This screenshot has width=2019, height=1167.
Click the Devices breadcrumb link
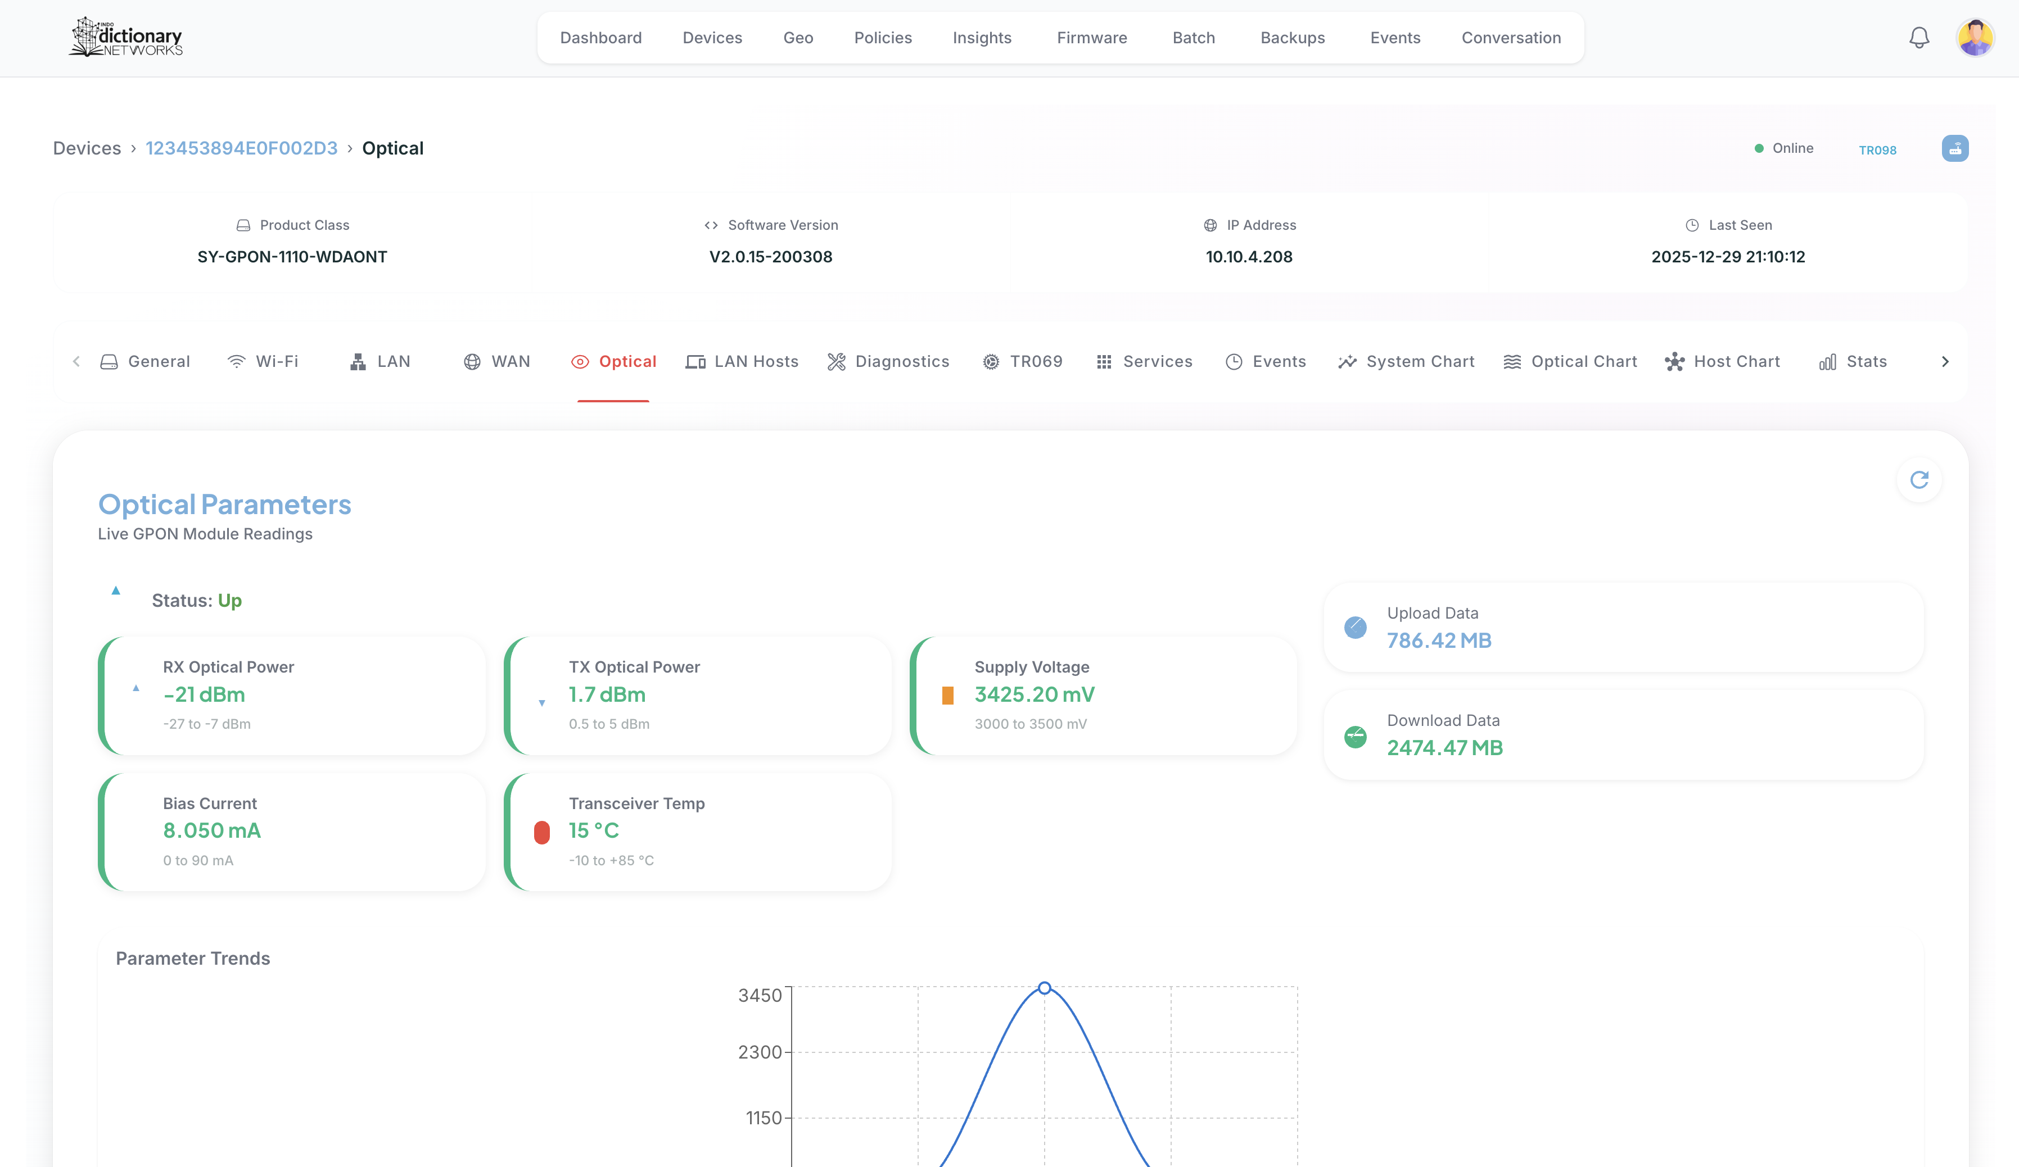point(87,148)
